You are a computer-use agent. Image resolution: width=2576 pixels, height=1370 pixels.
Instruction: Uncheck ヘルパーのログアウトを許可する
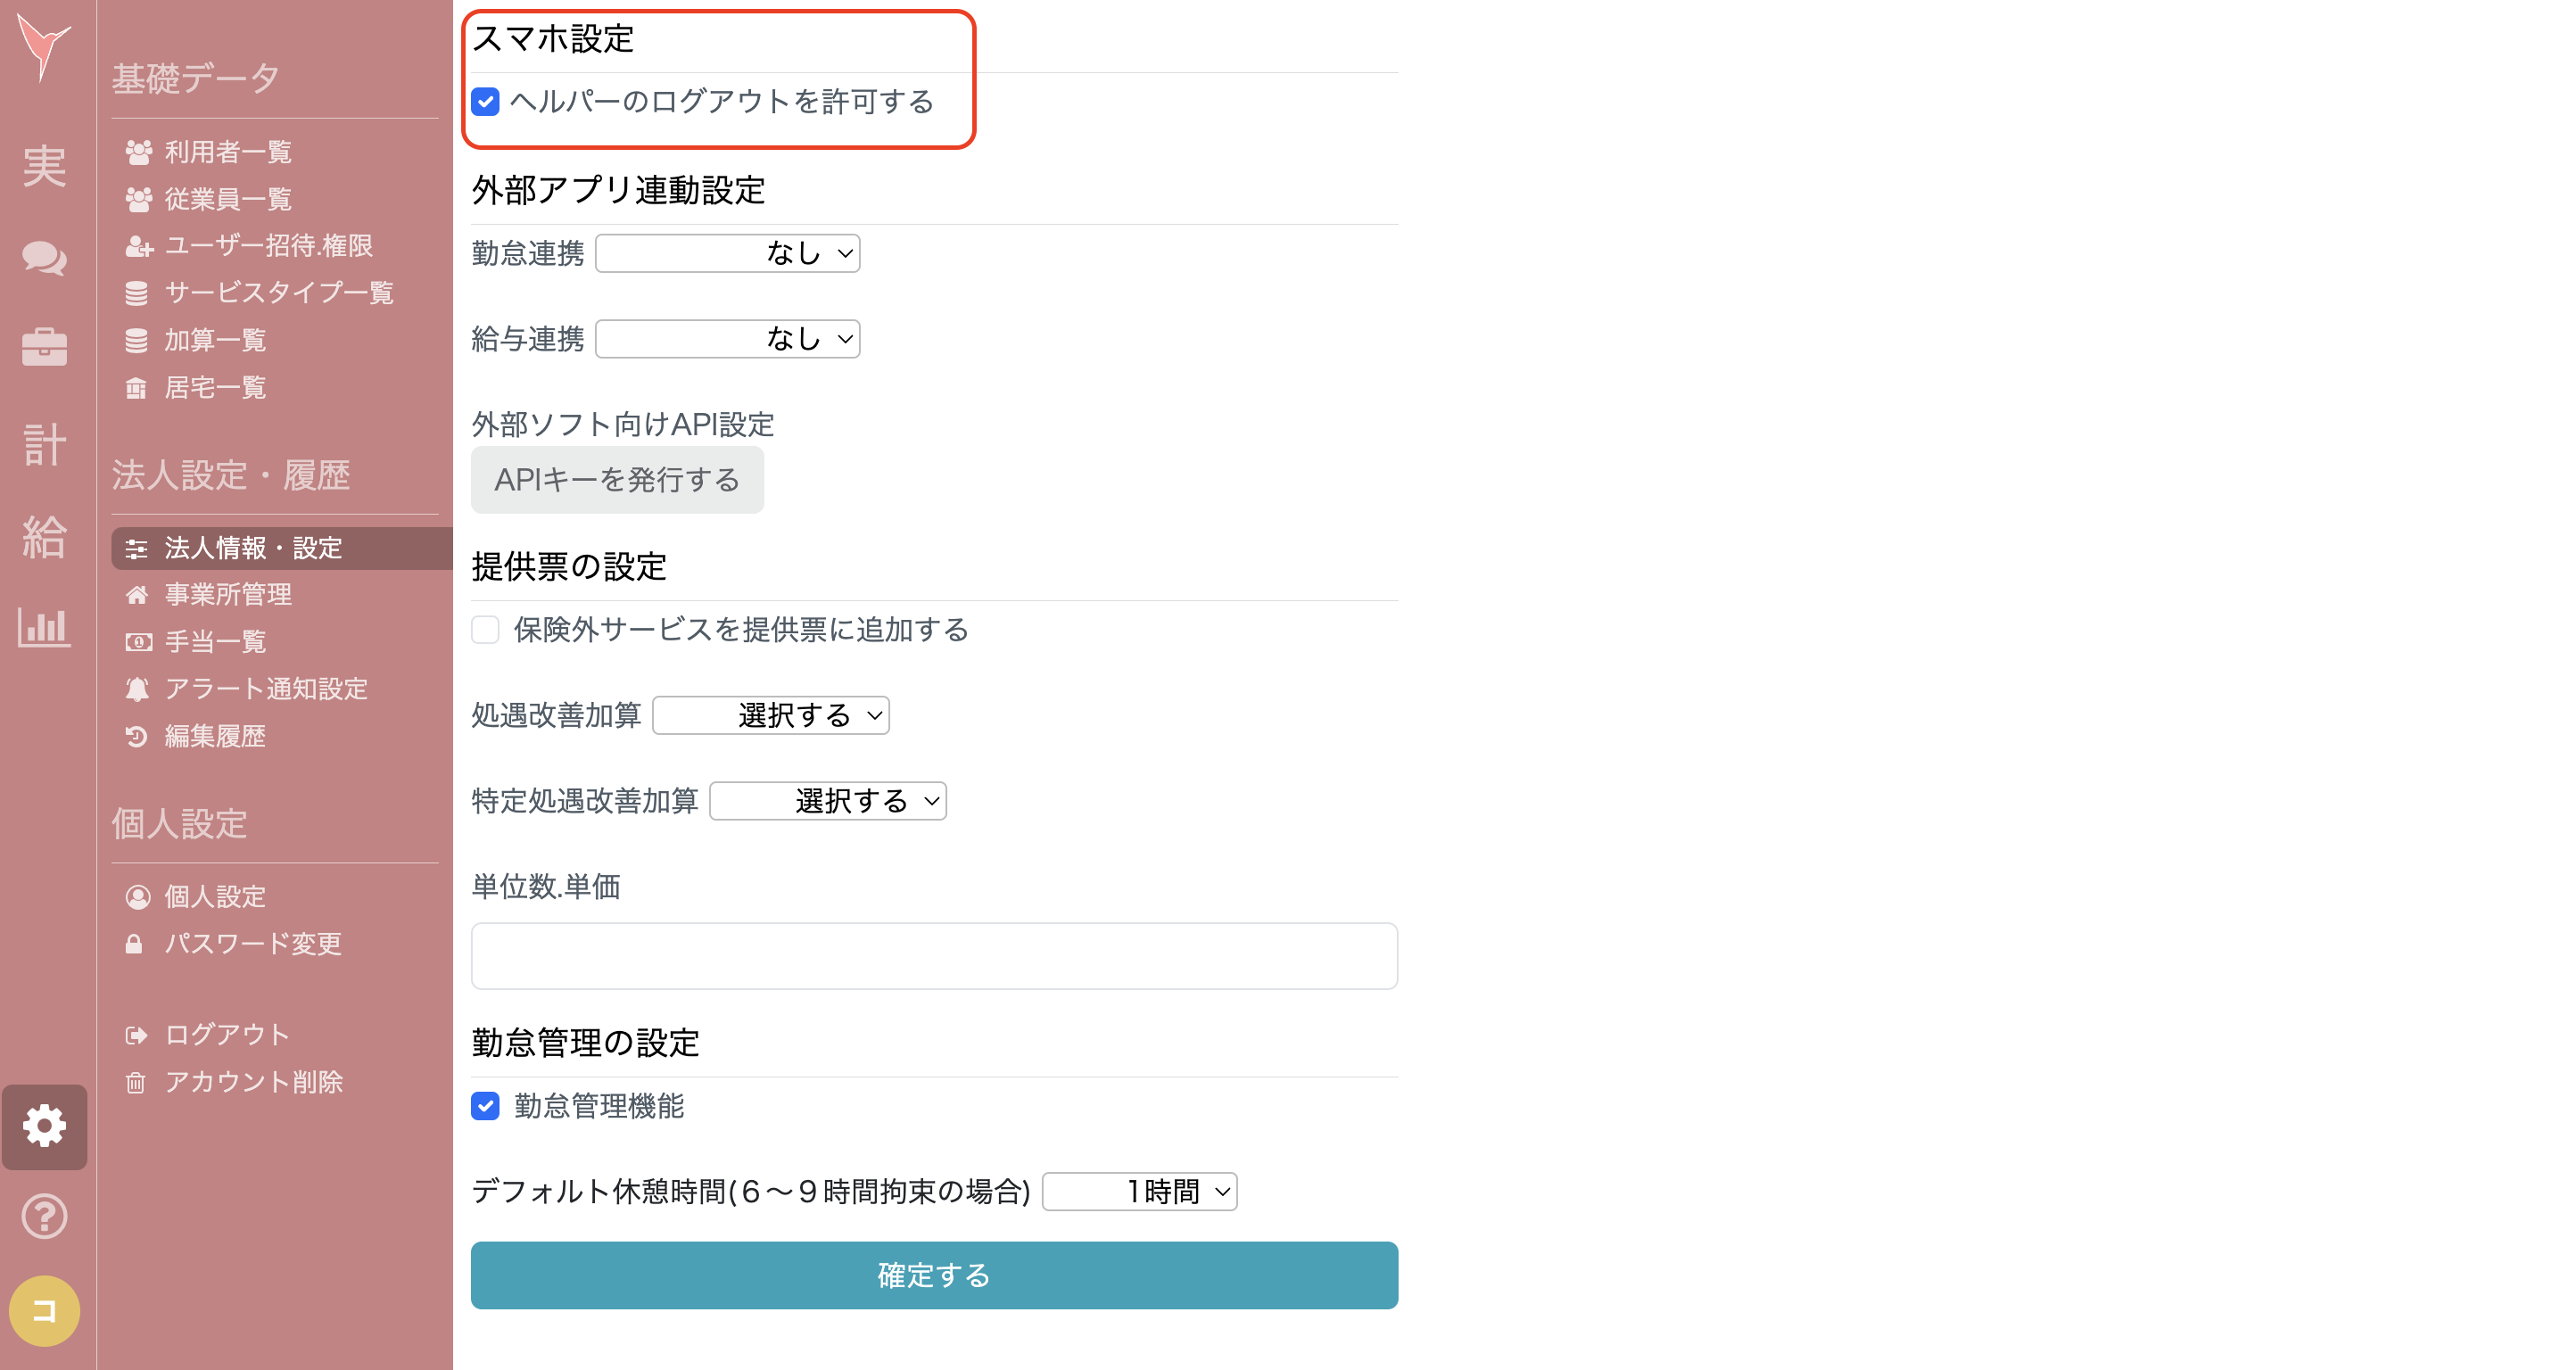485,101
